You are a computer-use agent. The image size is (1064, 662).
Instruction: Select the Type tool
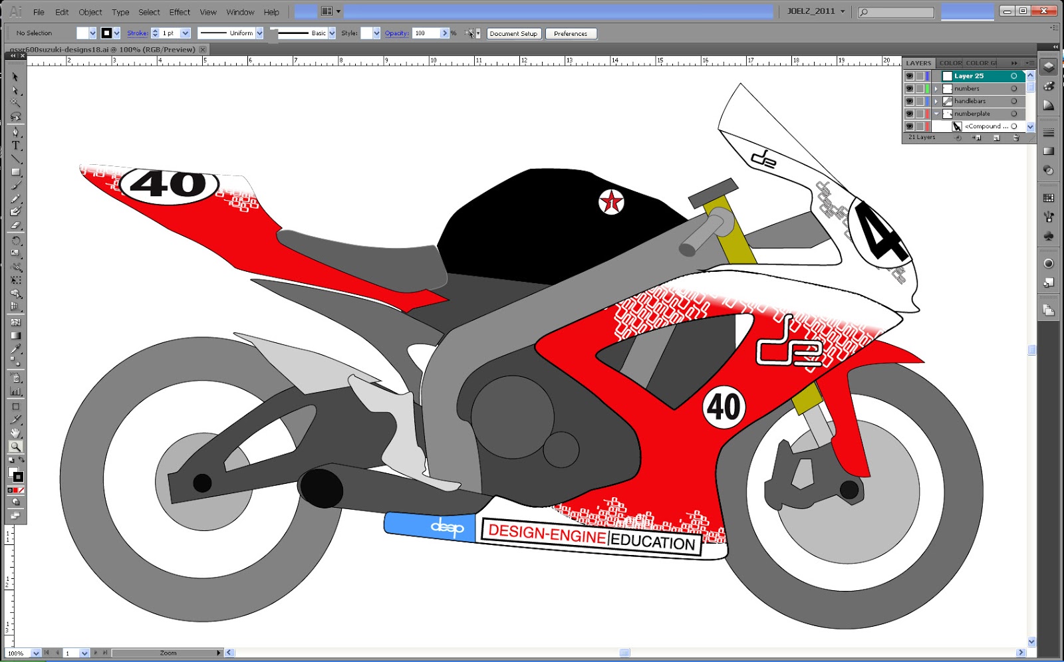click(15, 146)
